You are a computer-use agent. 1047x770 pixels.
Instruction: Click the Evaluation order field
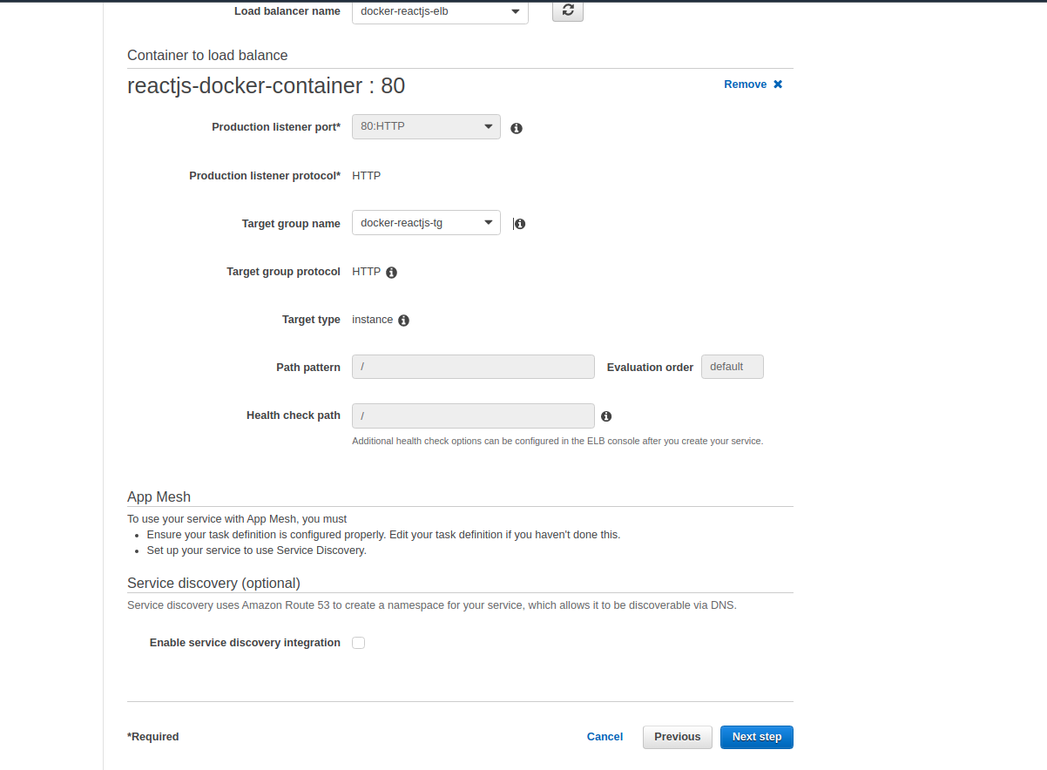click(x=733, y=367)
